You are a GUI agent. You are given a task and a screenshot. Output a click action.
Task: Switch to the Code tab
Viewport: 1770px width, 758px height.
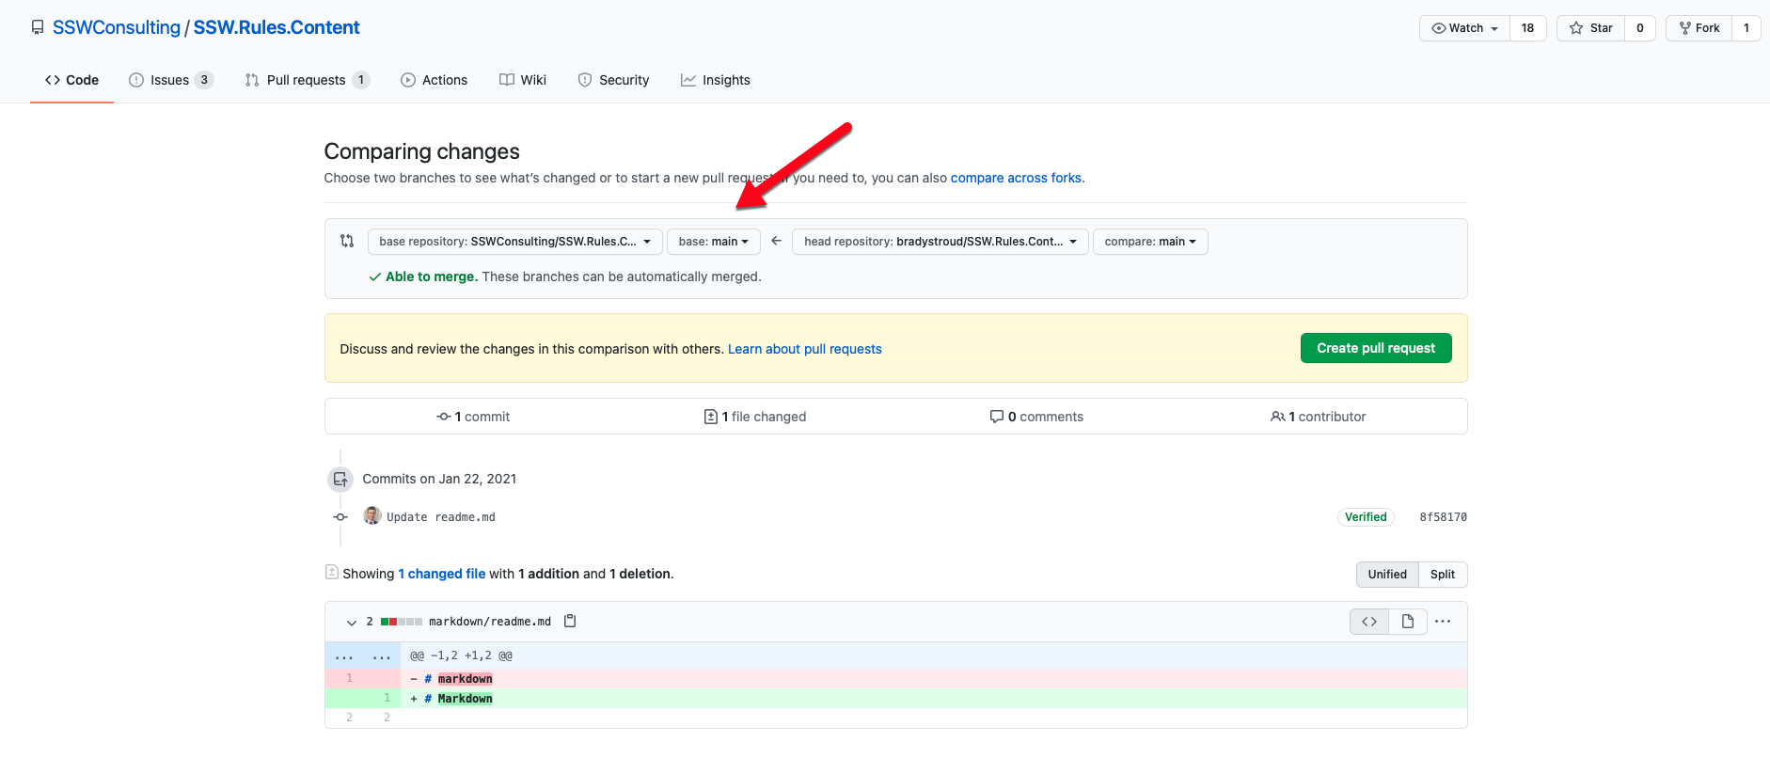coord(71,80)
